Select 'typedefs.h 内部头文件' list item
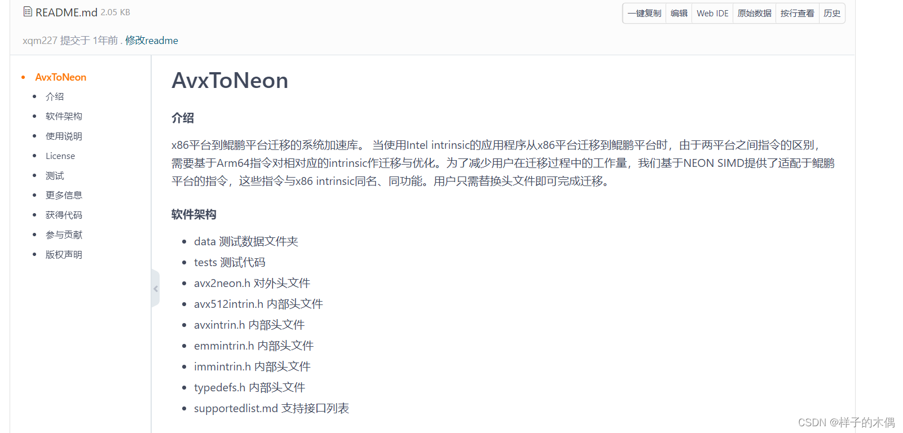Screen dimensions: 903x433 [x=249, y=388]
